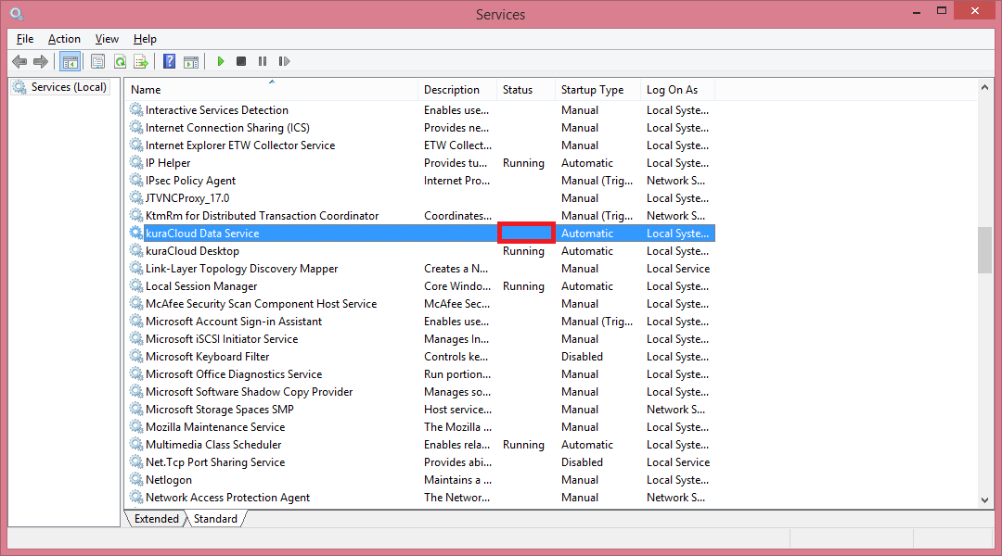The width and height of the screenshot is (1002, 556).
Task: Stop the service with square stop icon
Action: pyautogui.click(x=241, y=61)
